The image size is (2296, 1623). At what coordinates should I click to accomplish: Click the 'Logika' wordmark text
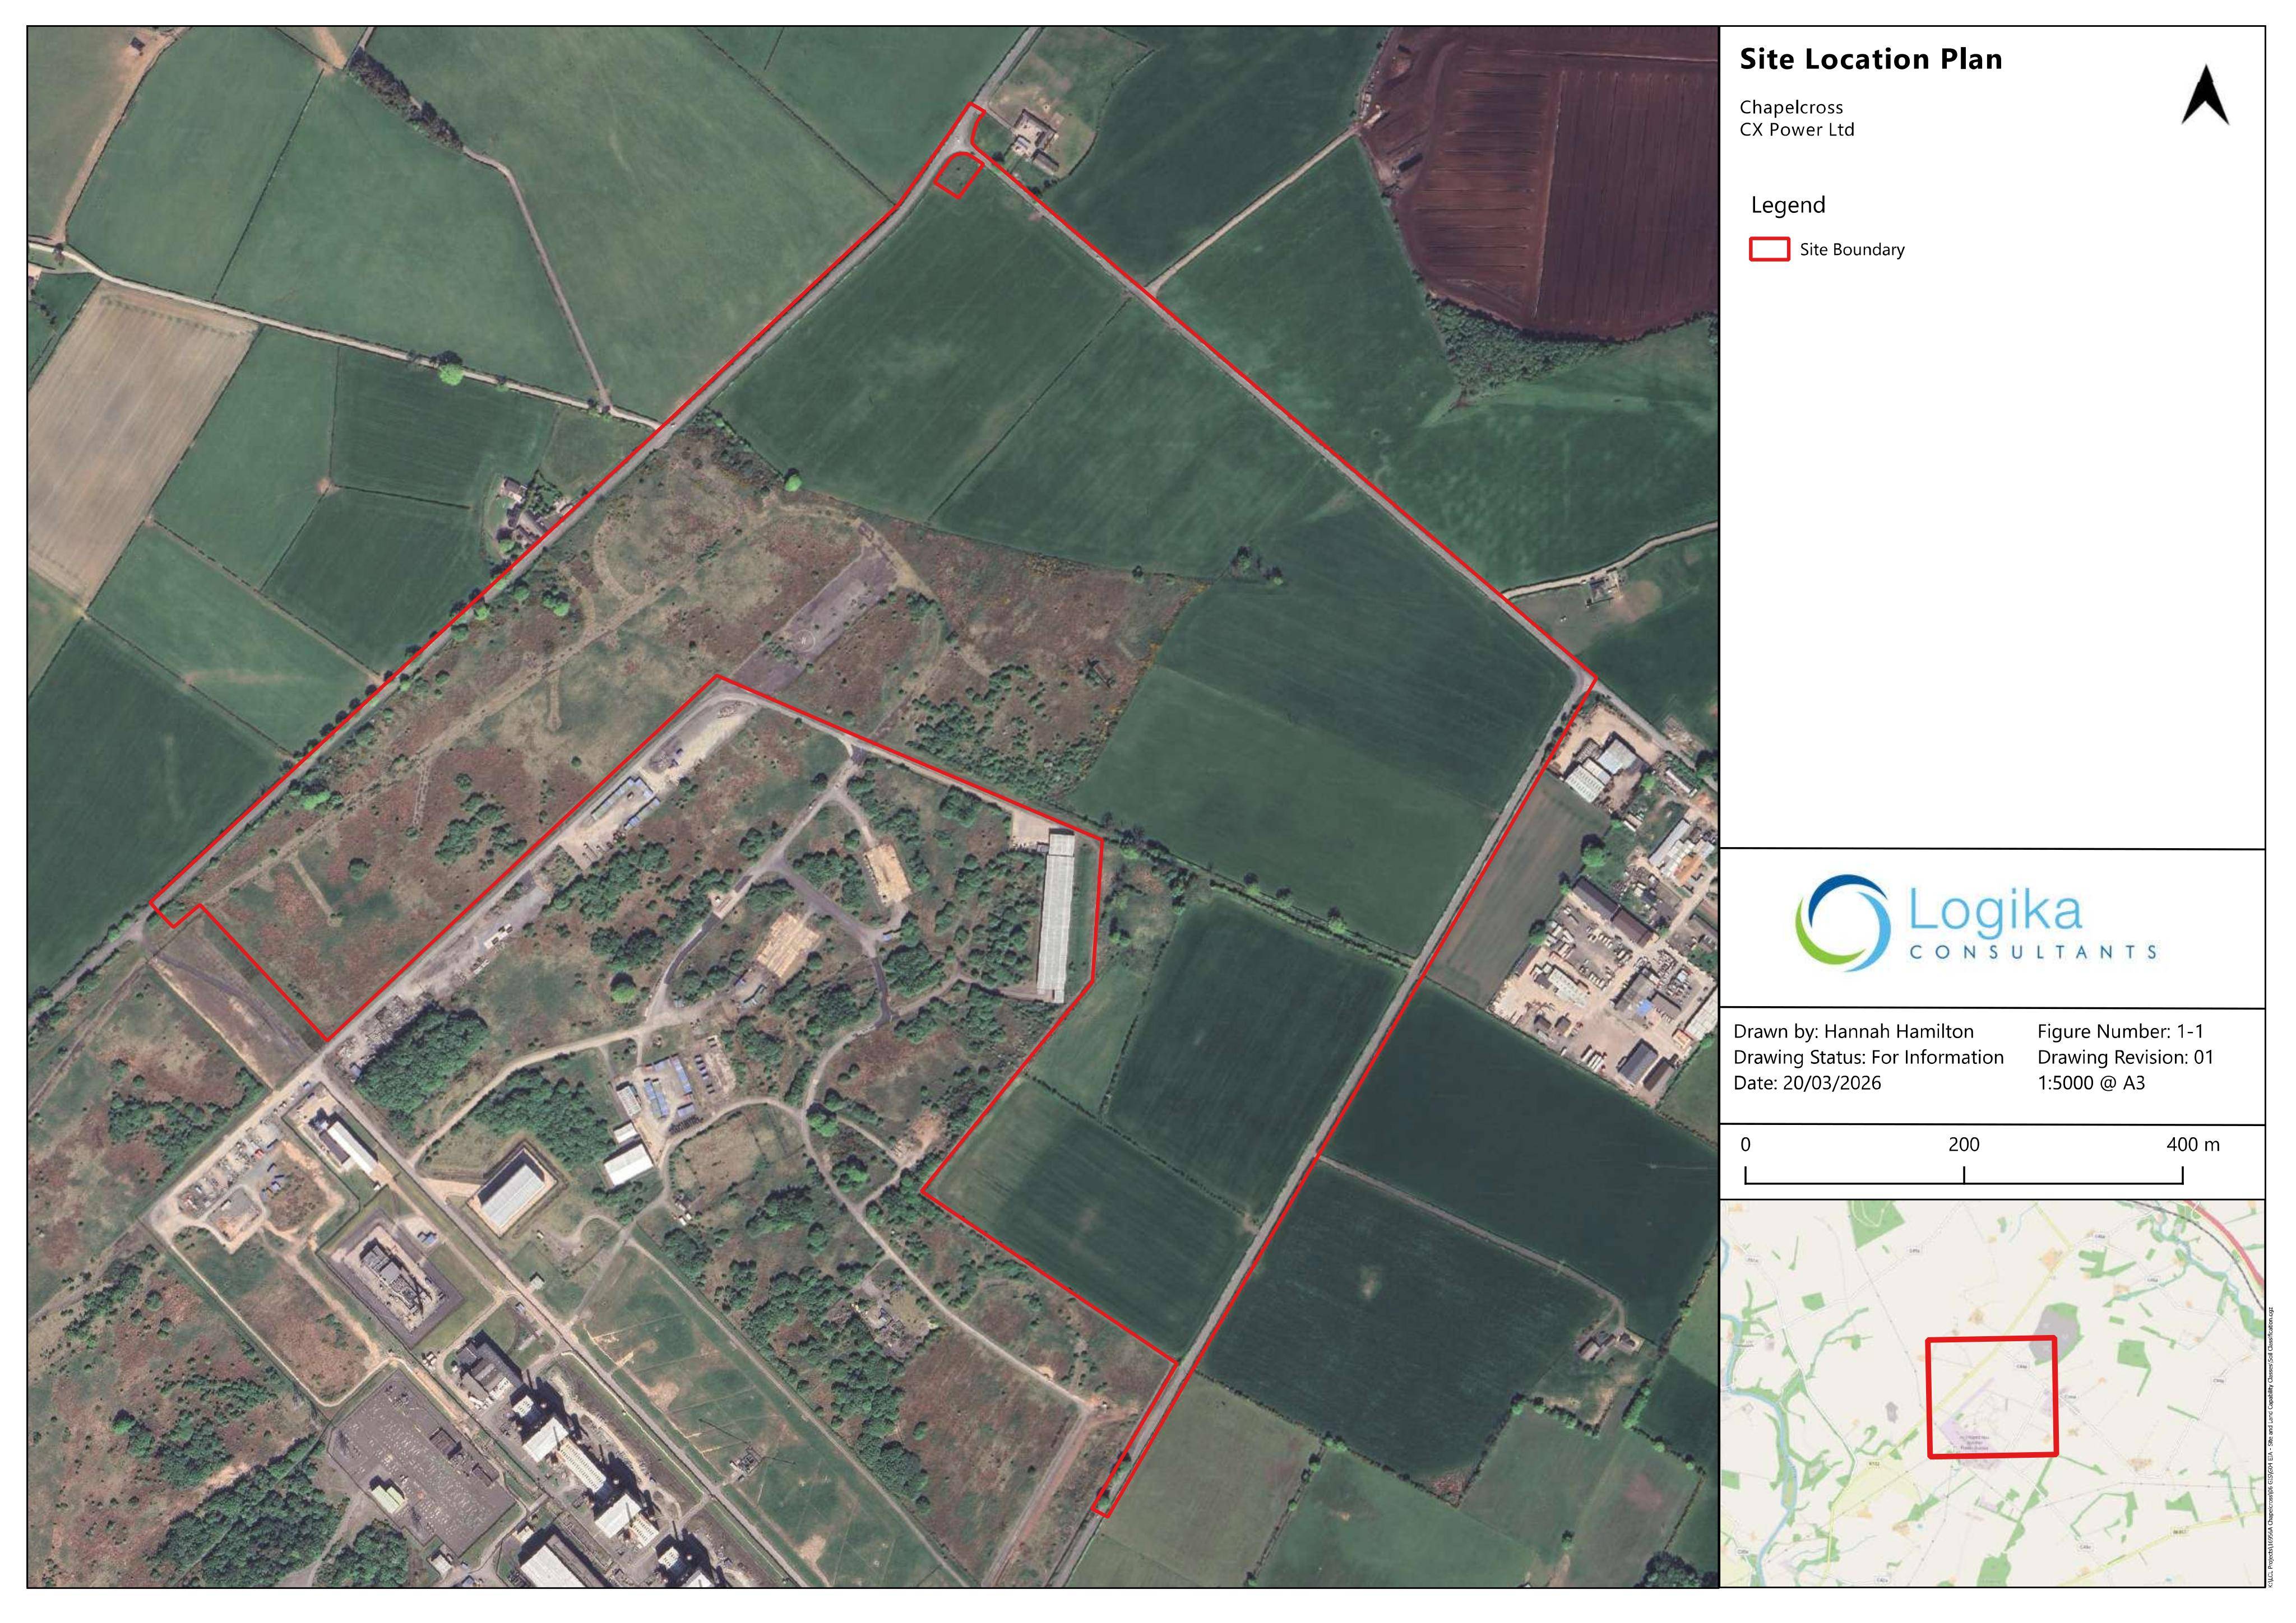pyautogui.click(x=1995, y=909)
